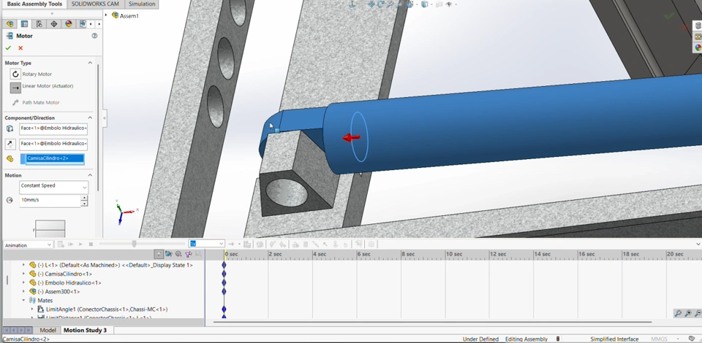Viewport: 702px width, 343px height.
Task: Select the CamisaCilindro<2> relative component field
Action: [x=52, y=158]
